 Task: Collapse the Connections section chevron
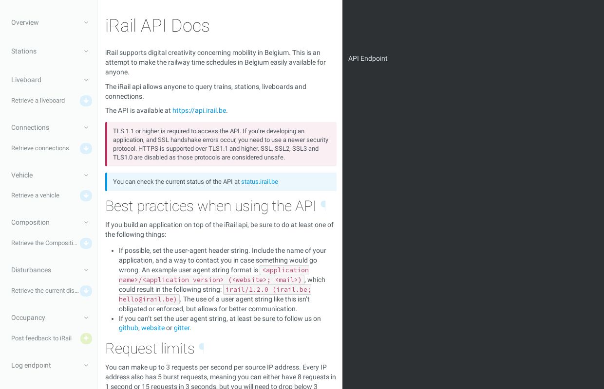(x=86, y=127)
